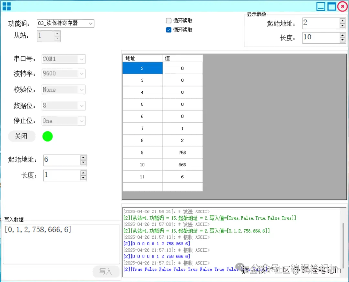Select address cell 11 in table
Image resolution: width=349 pixels, height=282 pixels.
(x=143, y=177)
